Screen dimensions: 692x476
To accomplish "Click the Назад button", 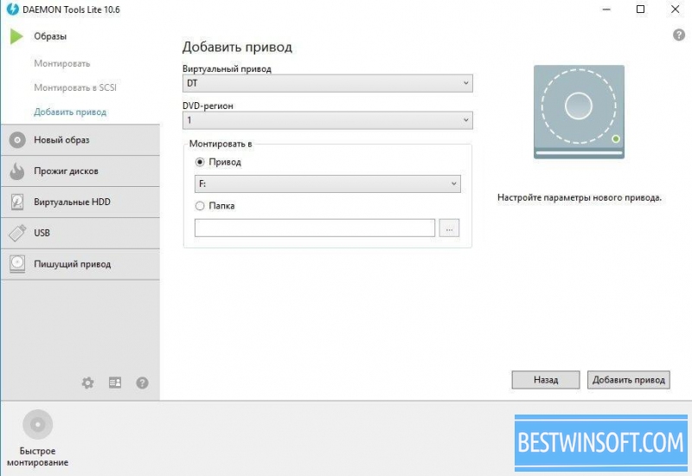I will click(x=546, y=380).
